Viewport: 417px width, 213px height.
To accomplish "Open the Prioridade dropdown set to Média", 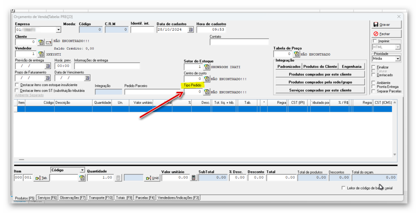I will pyautogui.click(x=397, y=59).
